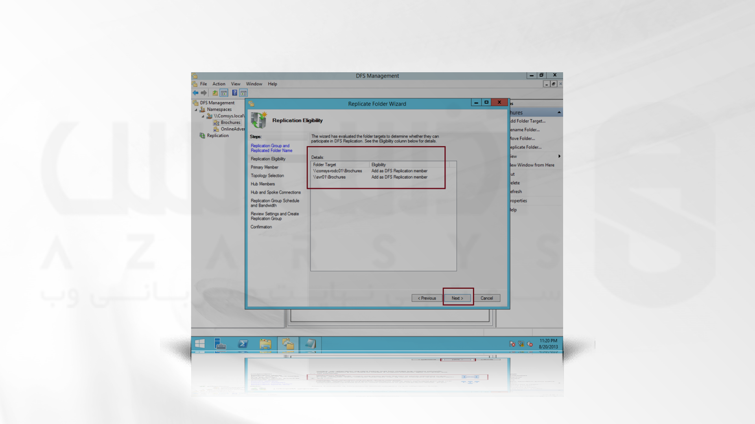The image size is (755, 424).
Task: Click Next to proceed past Replication Eligibility
Action: tap(457, 298)
